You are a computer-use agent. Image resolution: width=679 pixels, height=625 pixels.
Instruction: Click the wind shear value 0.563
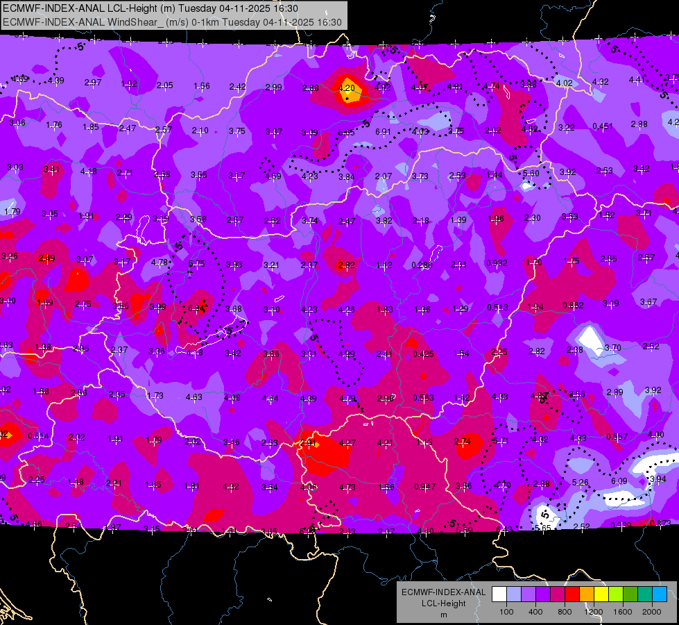pos(423,398)
